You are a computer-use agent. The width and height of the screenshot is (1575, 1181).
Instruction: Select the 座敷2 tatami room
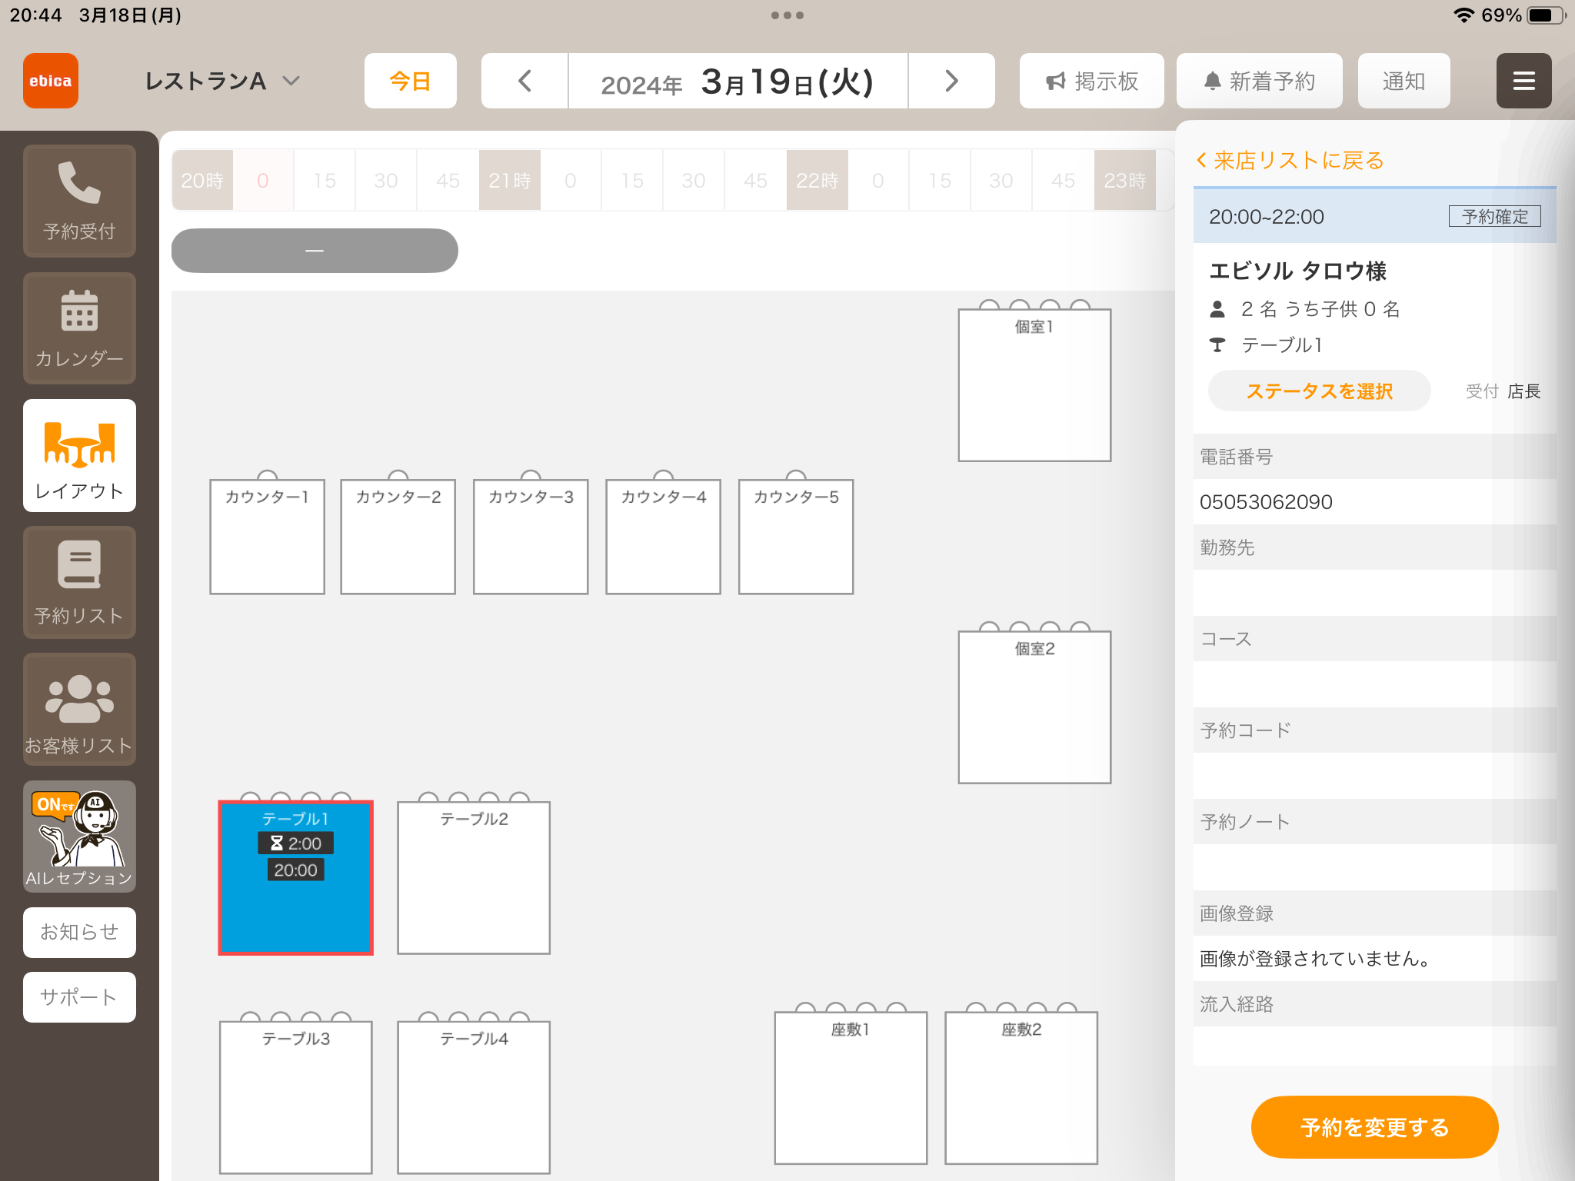[x=1021, y=1088]
